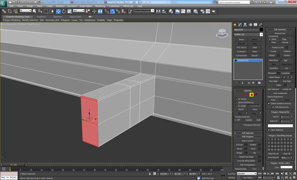This screenshot has width=297, height=180.
Task: Collapse the Polygon: Material IDs rollout
Action: pyautogui.click(x=280, y=112)
